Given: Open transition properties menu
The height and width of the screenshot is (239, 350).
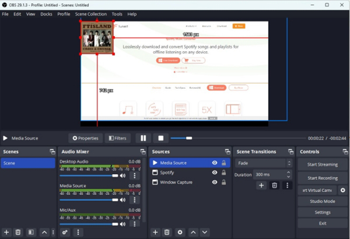Looking at the screenshot, I should point(288,185).
